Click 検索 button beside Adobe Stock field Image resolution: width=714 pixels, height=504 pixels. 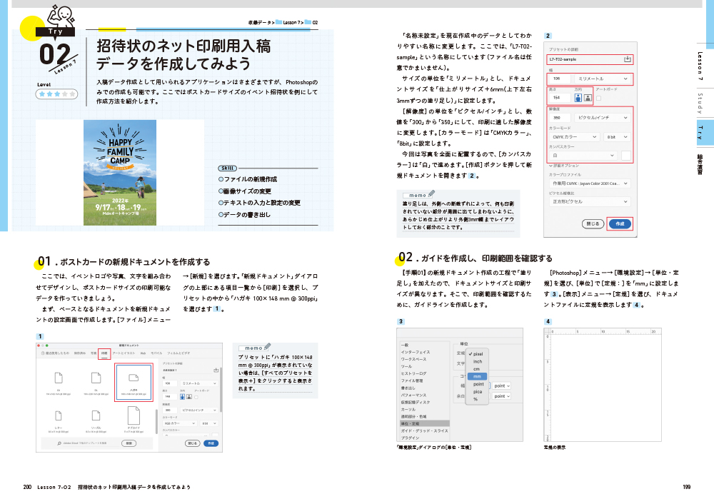[129, 443]
